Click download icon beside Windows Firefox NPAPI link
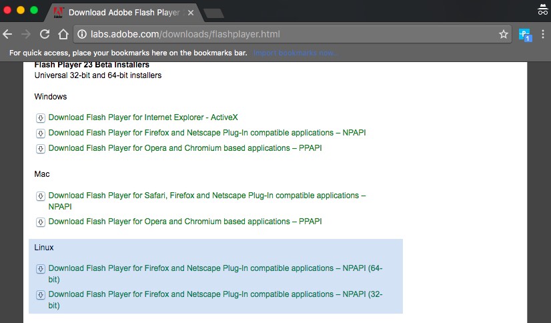Image resolution: width=551 pixels, height=323 pixels. pyautogui.click(x=40, y=133)
